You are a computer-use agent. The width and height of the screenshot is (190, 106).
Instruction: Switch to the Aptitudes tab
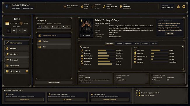[x=110, y=43]
